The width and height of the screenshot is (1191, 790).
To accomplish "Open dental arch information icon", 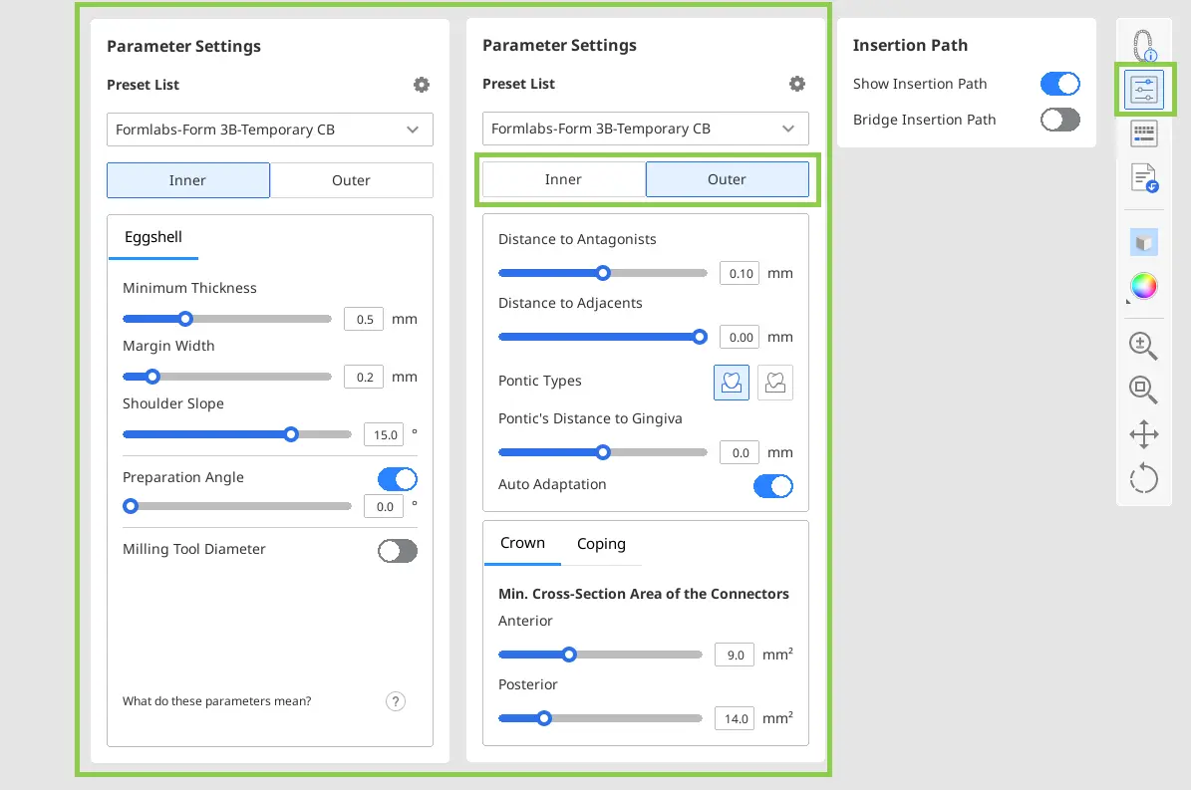I will (1144, 46).
